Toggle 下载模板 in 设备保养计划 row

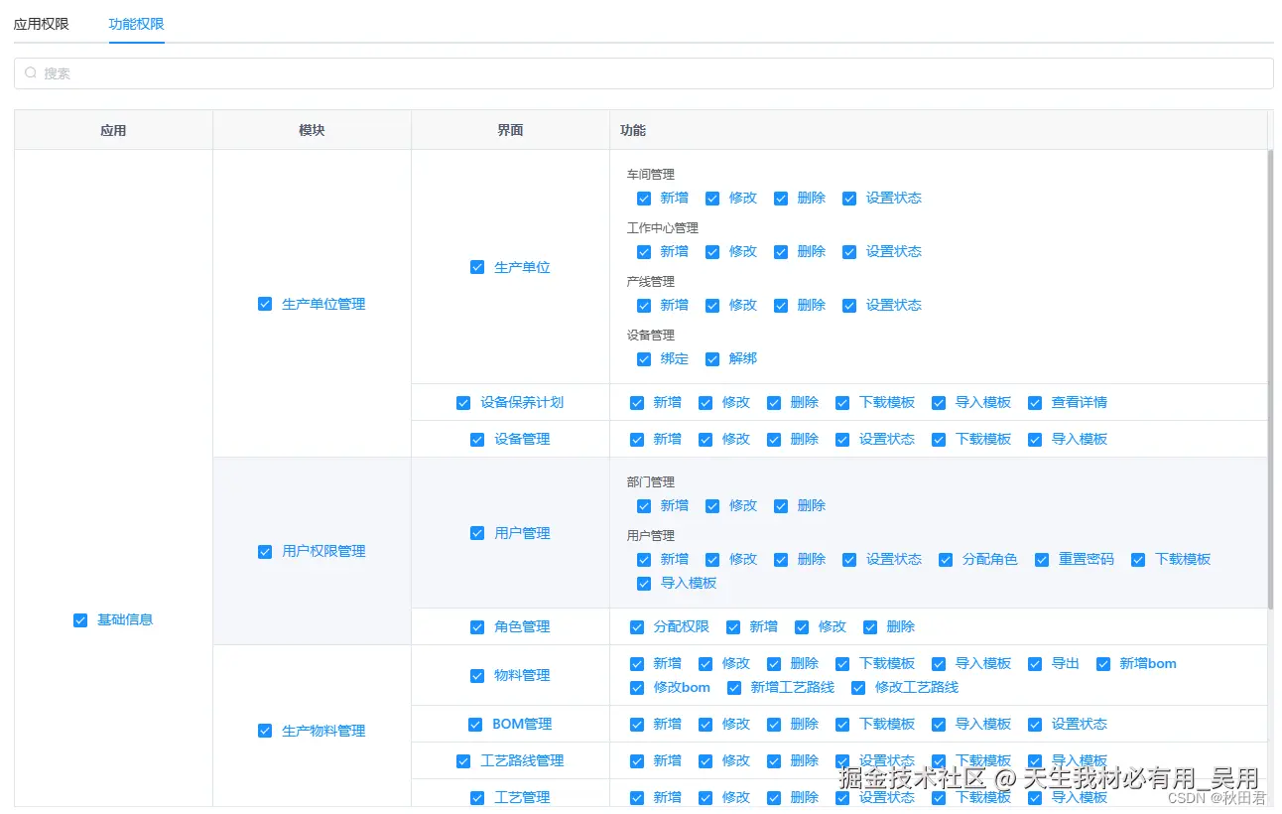pyautogui.click(x=842, y=403)
